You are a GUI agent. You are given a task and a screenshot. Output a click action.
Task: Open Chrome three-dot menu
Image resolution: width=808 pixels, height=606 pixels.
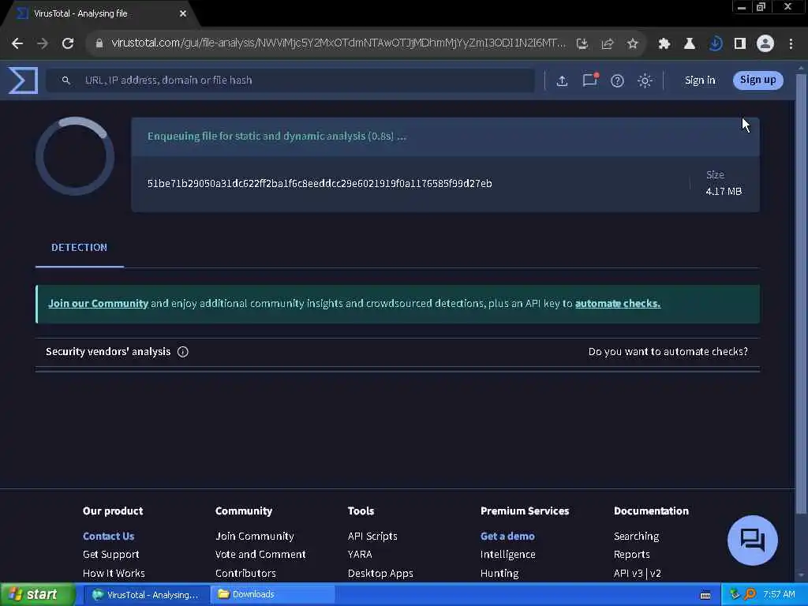791,44
